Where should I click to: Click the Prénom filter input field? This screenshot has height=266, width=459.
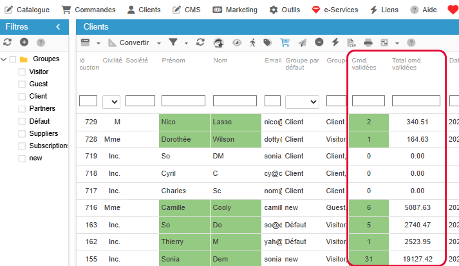point(183,100)
